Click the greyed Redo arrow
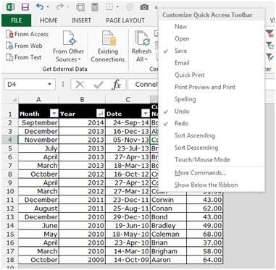Image resolution: width=276 pixels, height=270 pixels. tap(59, 7)
